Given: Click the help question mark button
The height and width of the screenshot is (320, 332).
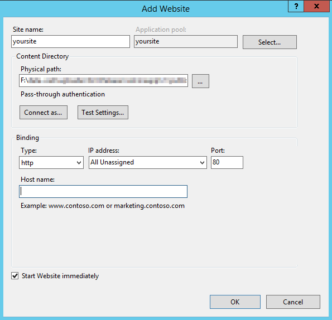Looking at the screenshot, I should pyautogui.click(x=296, y=6).
